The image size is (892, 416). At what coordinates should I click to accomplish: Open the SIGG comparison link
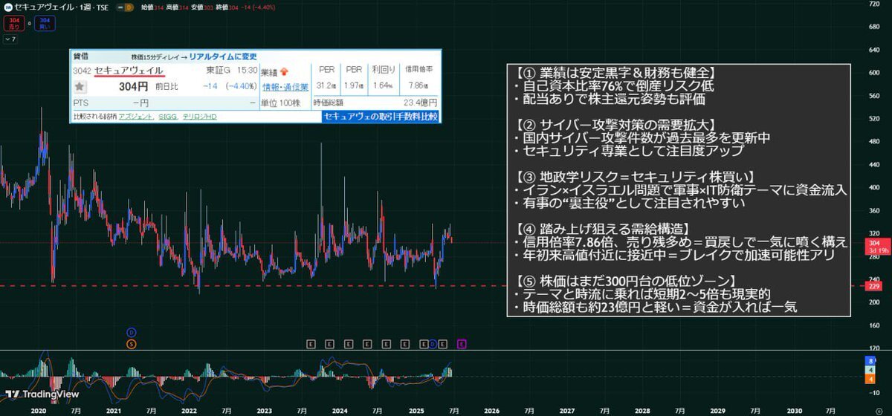[x=167, y=117]
